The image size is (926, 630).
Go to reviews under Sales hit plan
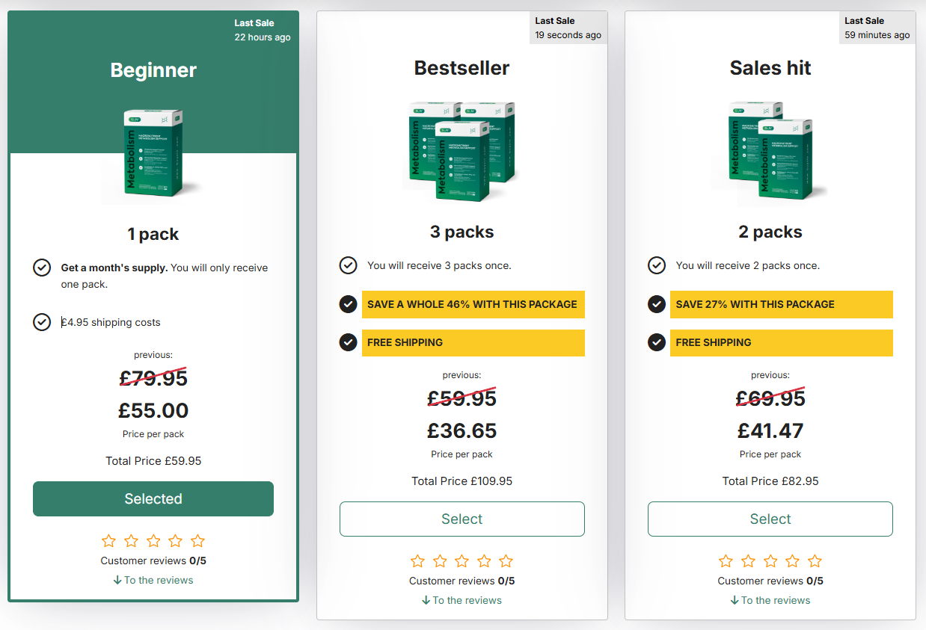tap(770, 600)
